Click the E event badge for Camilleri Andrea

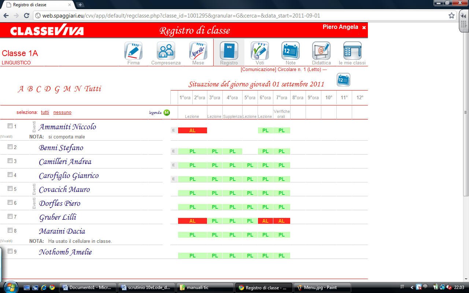pyautogui.click(x=174, y=165)
